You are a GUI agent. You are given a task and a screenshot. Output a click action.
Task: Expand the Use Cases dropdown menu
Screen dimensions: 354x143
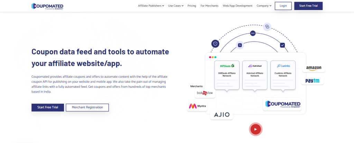[x=176, y=6]
